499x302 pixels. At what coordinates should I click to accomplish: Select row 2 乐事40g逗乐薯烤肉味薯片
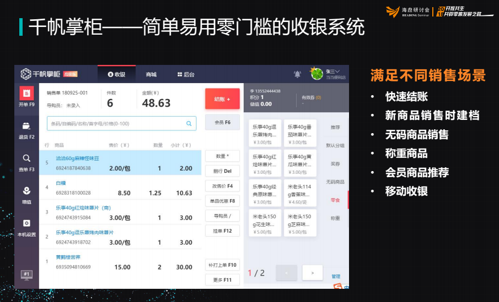(120, 237)
